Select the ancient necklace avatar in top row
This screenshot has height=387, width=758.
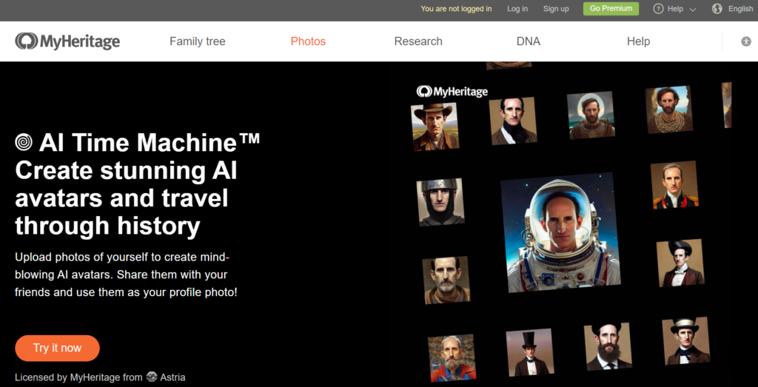669,110
